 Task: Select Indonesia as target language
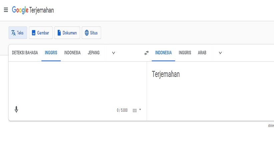tap(163, 53)
